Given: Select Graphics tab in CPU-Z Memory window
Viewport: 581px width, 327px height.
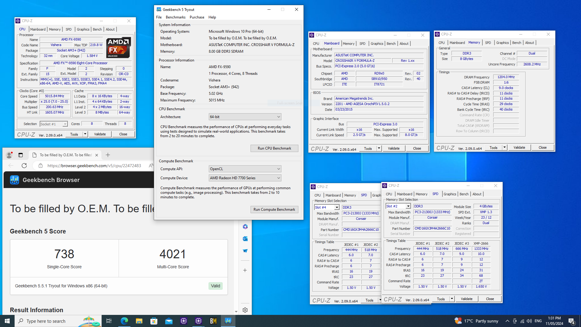Looking at the screenshot, I should click(502, 43).
